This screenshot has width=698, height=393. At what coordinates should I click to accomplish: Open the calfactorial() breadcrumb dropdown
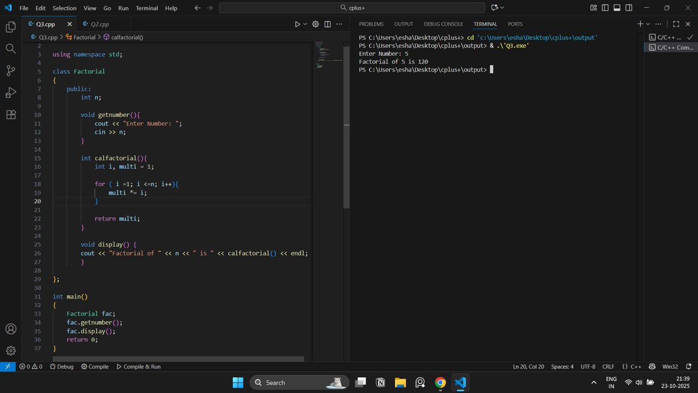[x=123, y=37]
